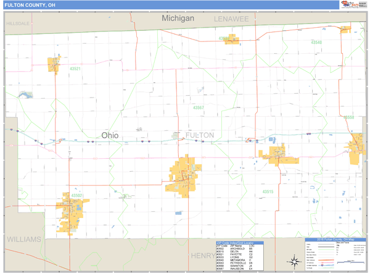
Task: Click the publisher logo in the title bar
Action: click(353, 4)
